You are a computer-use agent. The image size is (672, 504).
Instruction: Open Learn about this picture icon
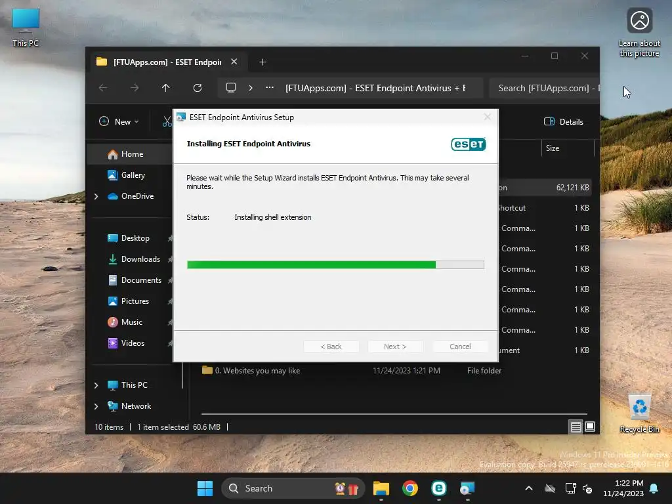pyautogui.click(x=639, y=32)
